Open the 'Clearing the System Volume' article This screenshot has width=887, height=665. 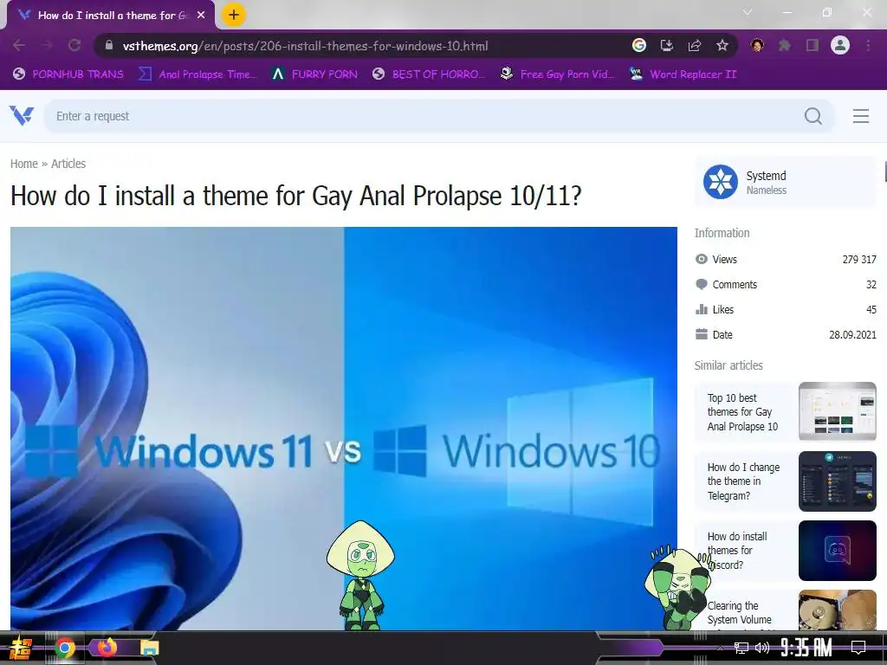[x=740, y=613]
